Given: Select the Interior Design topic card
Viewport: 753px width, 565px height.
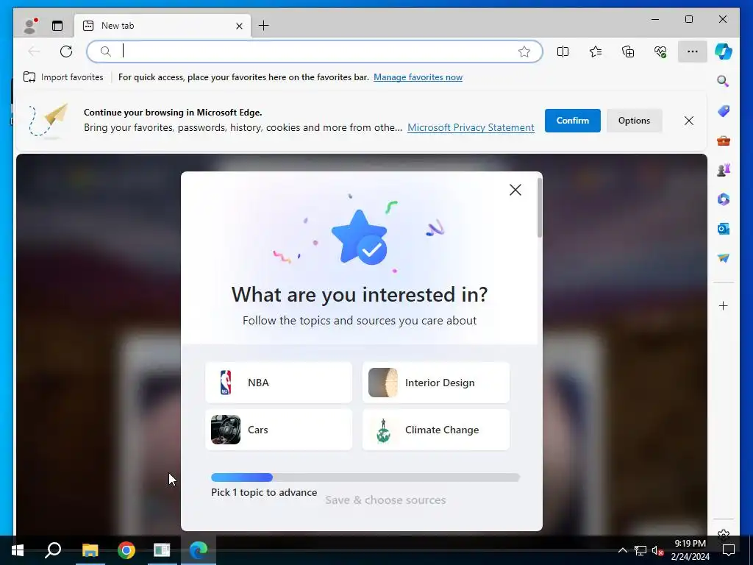Looking at the screenshot, I should 436,383.
